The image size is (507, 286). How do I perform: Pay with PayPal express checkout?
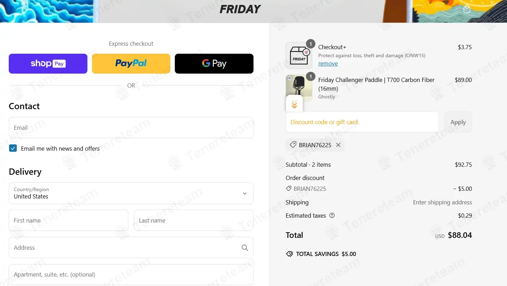click(x=131, y=63)
